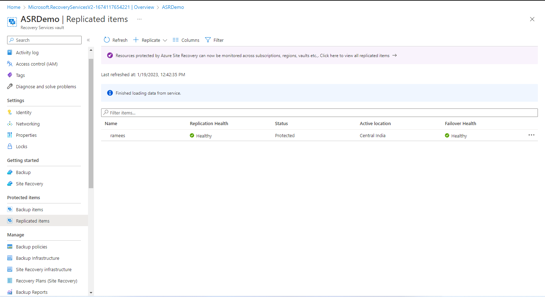Click the Replication Health column header
The image size is (545, 297).
pyautogui.click(x=209, y=123)
